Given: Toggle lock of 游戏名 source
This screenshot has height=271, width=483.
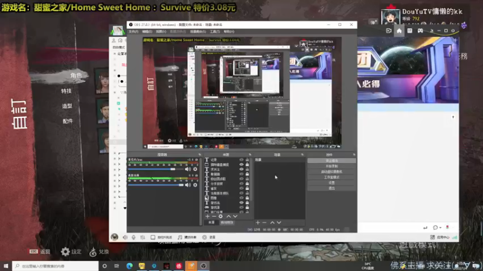Looking at the screenshot, I should (x=247, y=203).
